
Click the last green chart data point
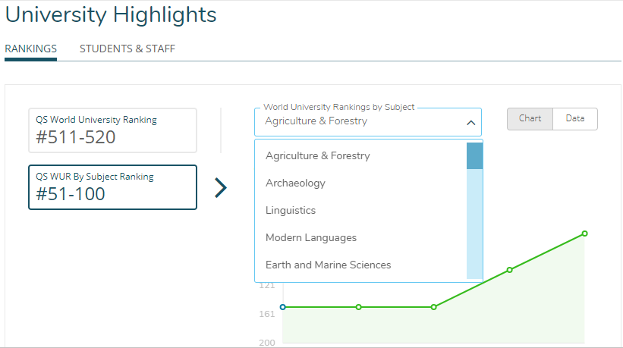(x=584, y=234)
